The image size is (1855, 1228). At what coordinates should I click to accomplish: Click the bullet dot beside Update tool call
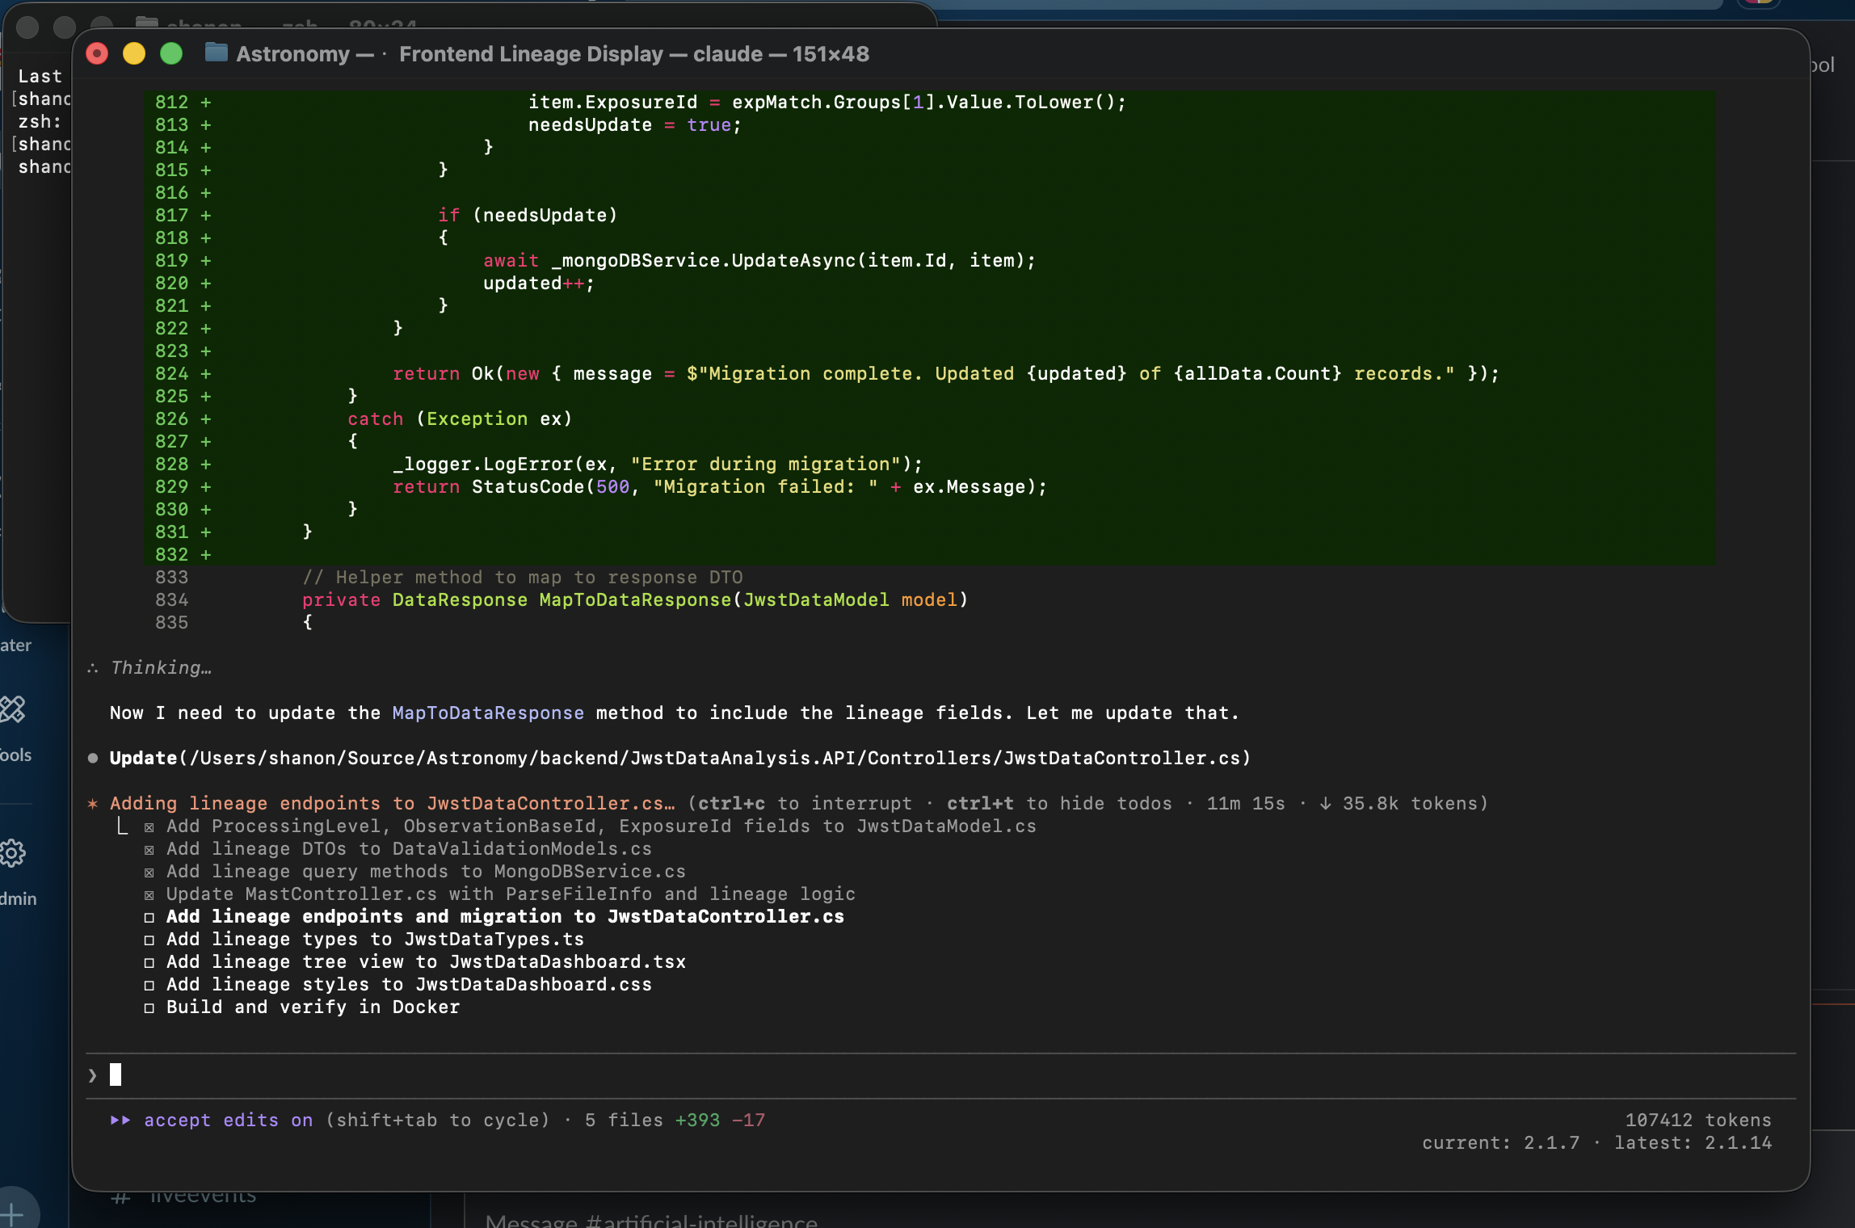(x=93, y=758)
